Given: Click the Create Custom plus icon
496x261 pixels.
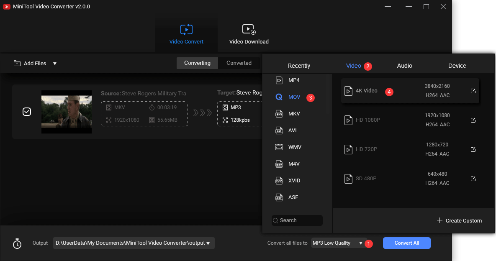Looking at the screenshot, I should pyautogui.click(x=439, y=220).
